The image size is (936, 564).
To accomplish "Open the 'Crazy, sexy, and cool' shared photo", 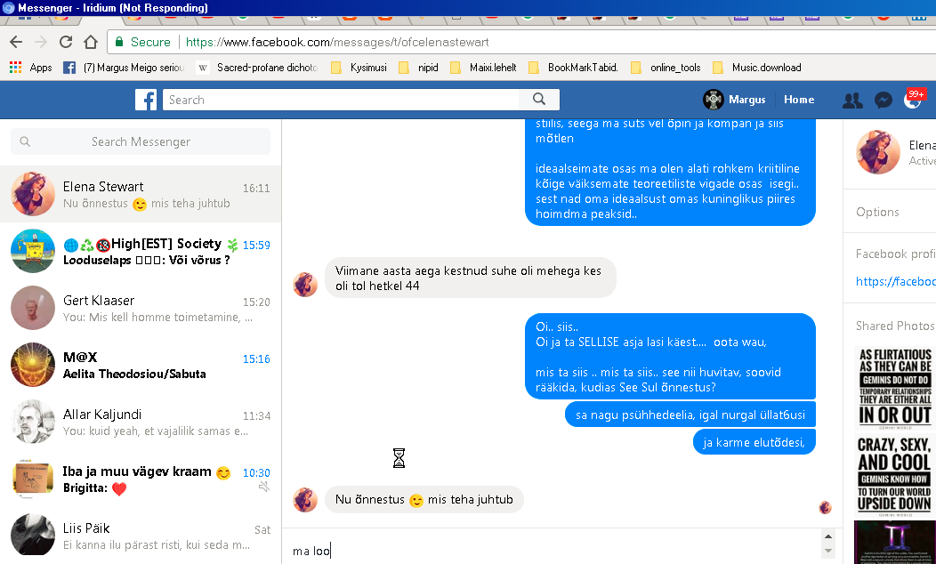I will (x=895, y=475).
